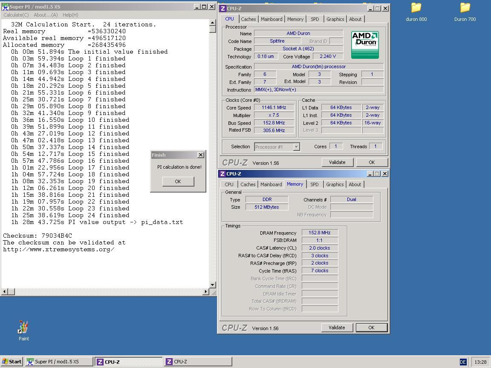Image resolution: width=491 pixels, height=368 pixels.
Task: Click the memory Type DDR field
Action: pyautogui.click(x=267, y=199)
